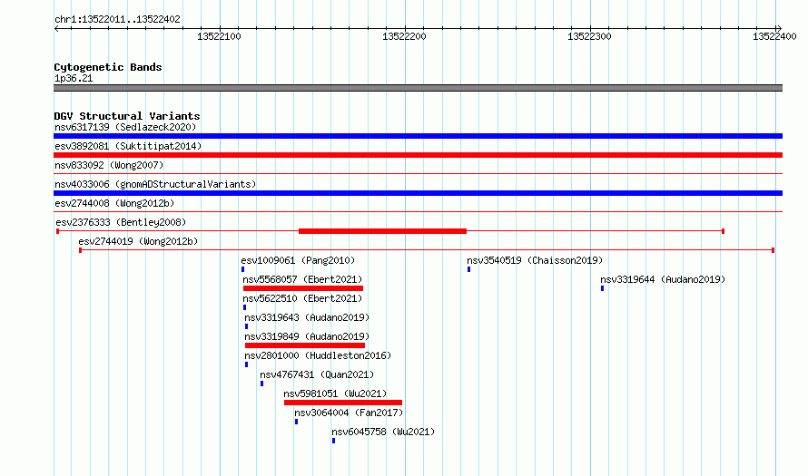Image resolution: width=808 pixels, height=476 pixels.
Task: Click ruler position label 13522400
Action: coord(774,37)
